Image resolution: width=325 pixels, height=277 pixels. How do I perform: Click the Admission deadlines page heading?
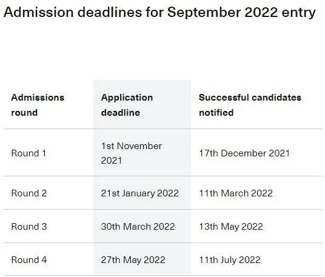pyautogui.click(x=159, y=12)
